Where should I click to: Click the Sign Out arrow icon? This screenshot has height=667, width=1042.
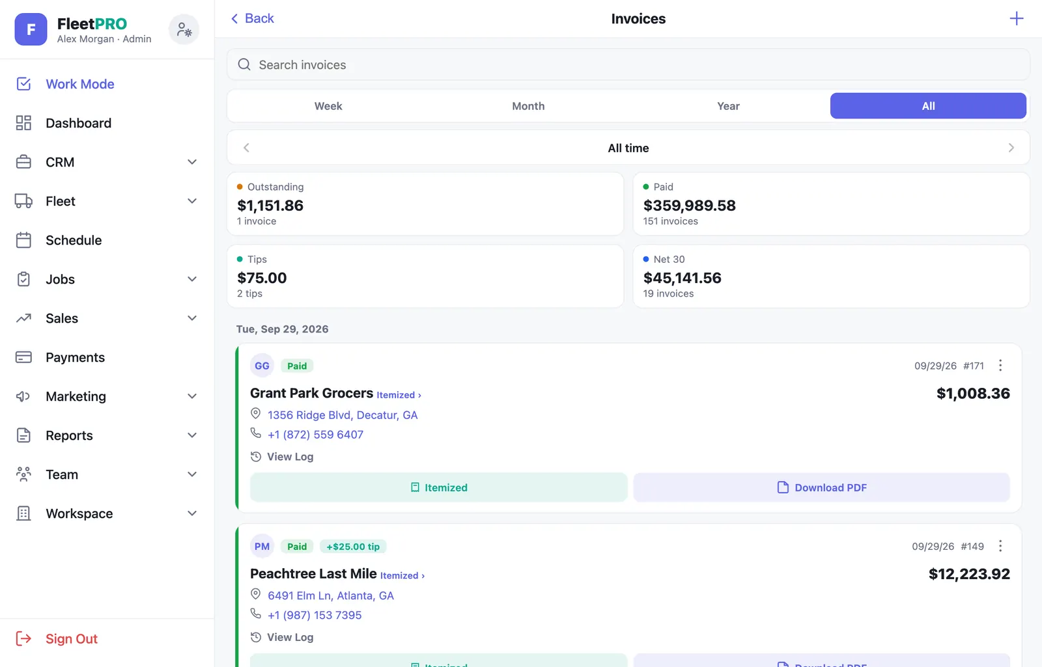click(23, 638)
